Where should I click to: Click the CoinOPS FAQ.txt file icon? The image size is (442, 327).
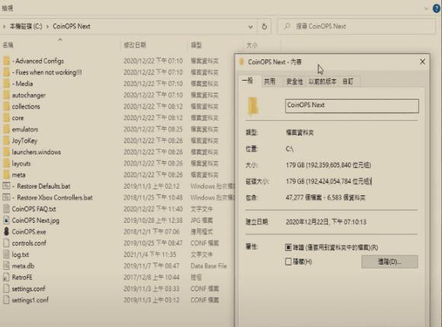[6, 209]
